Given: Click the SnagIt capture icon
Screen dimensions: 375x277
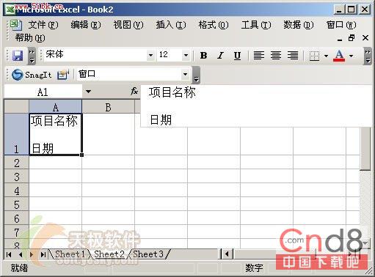Looking at the screenshot, I should pyautogui.click(x=17, y=75).
